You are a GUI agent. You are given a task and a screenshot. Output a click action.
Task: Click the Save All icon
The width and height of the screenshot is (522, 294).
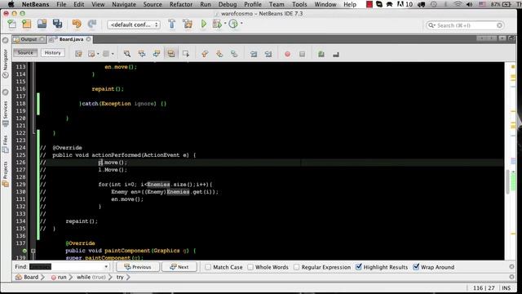57,24
